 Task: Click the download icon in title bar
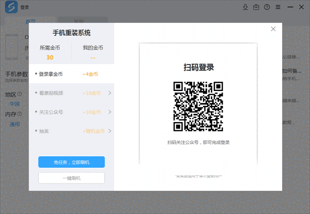click(245, 7)
